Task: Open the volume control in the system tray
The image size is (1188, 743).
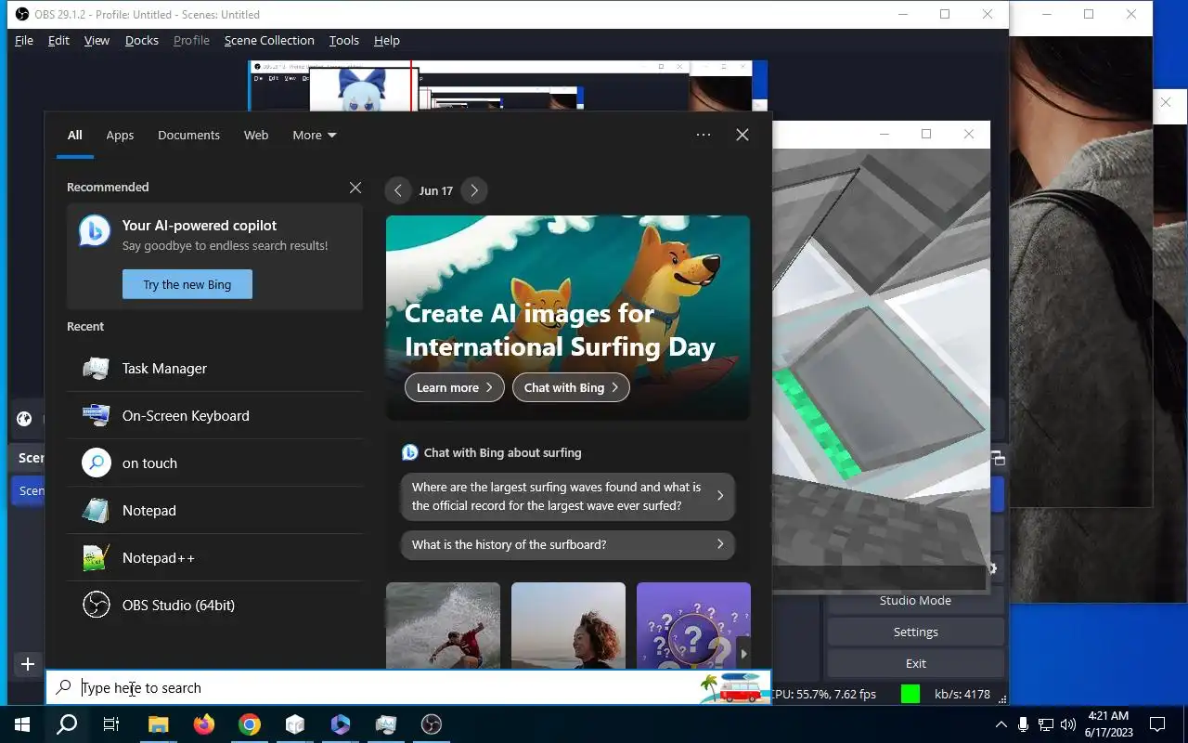Action: tap(1068, 724)
